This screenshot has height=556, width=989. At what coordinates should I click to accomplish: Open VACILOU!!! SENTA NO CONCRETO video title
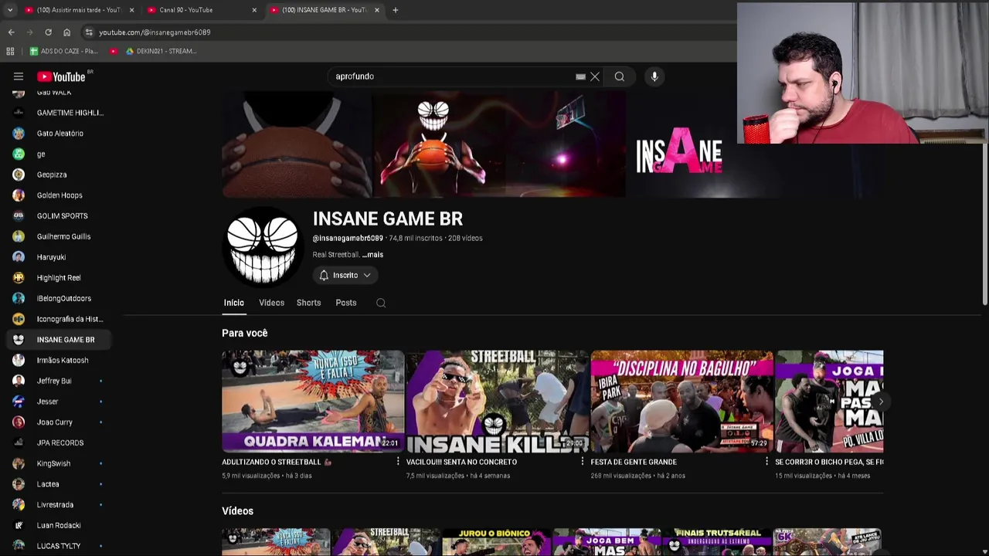461,462
